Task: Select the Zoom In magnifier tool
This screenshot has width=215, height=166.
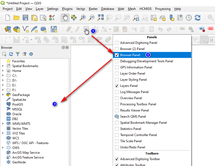Action: (83, 18)
